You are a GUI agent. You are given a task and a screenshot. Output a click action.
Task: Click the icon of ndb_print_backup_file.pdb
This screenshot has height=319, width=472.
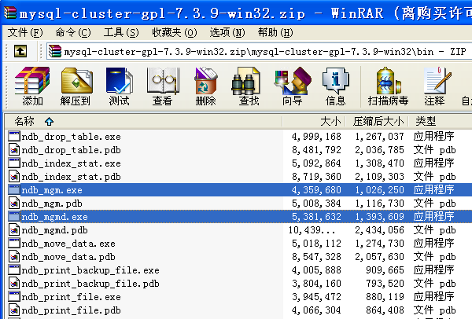click(x=14, y=283)
